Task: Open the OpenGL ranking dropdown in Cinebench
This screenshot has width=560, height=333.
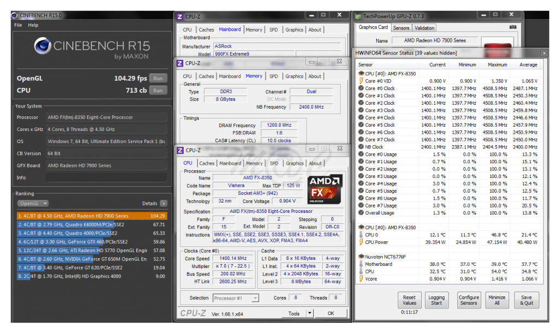Action: tap(33, 204)
